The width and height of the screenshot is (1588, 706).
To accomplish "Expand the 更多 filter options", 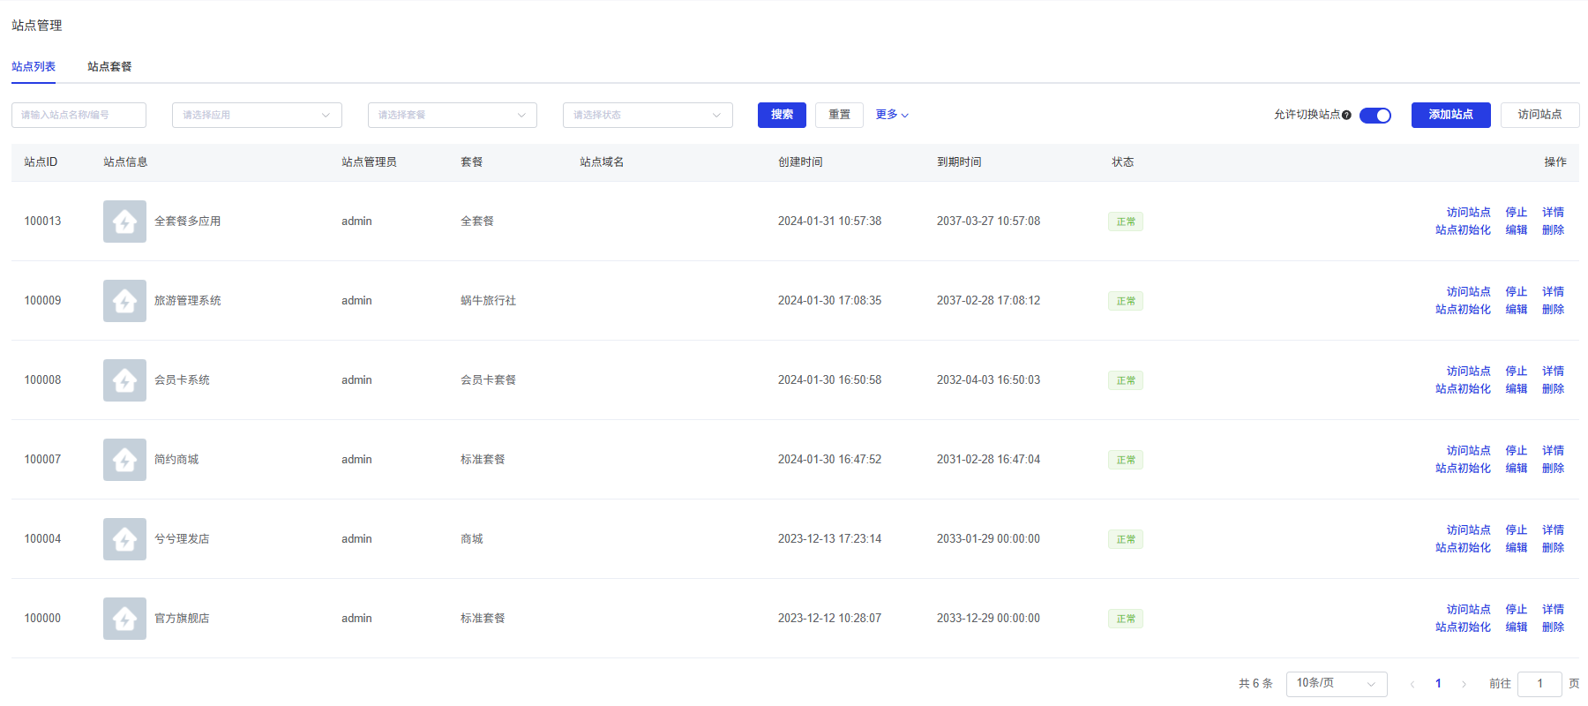I will click(x=891, y=115).
